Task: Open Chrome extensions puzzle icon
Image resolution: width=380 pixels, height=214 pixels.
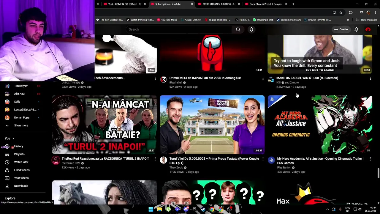Action: (351, 12)
